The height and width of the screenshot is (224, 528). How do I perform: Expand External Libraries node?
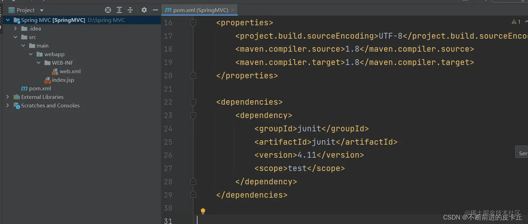[8, 97]
